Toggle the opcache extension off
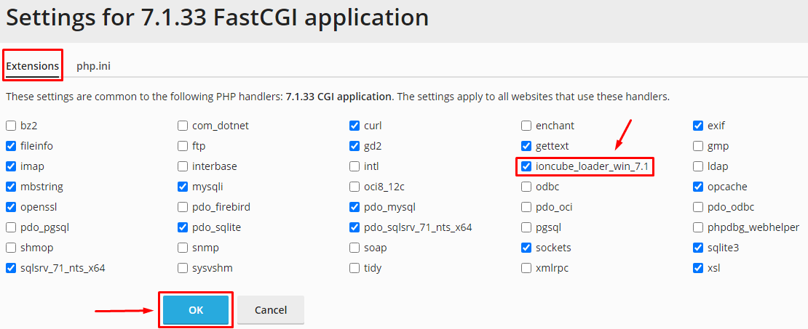This screenshot has width=808, height=329. click(x=698, y=187)
